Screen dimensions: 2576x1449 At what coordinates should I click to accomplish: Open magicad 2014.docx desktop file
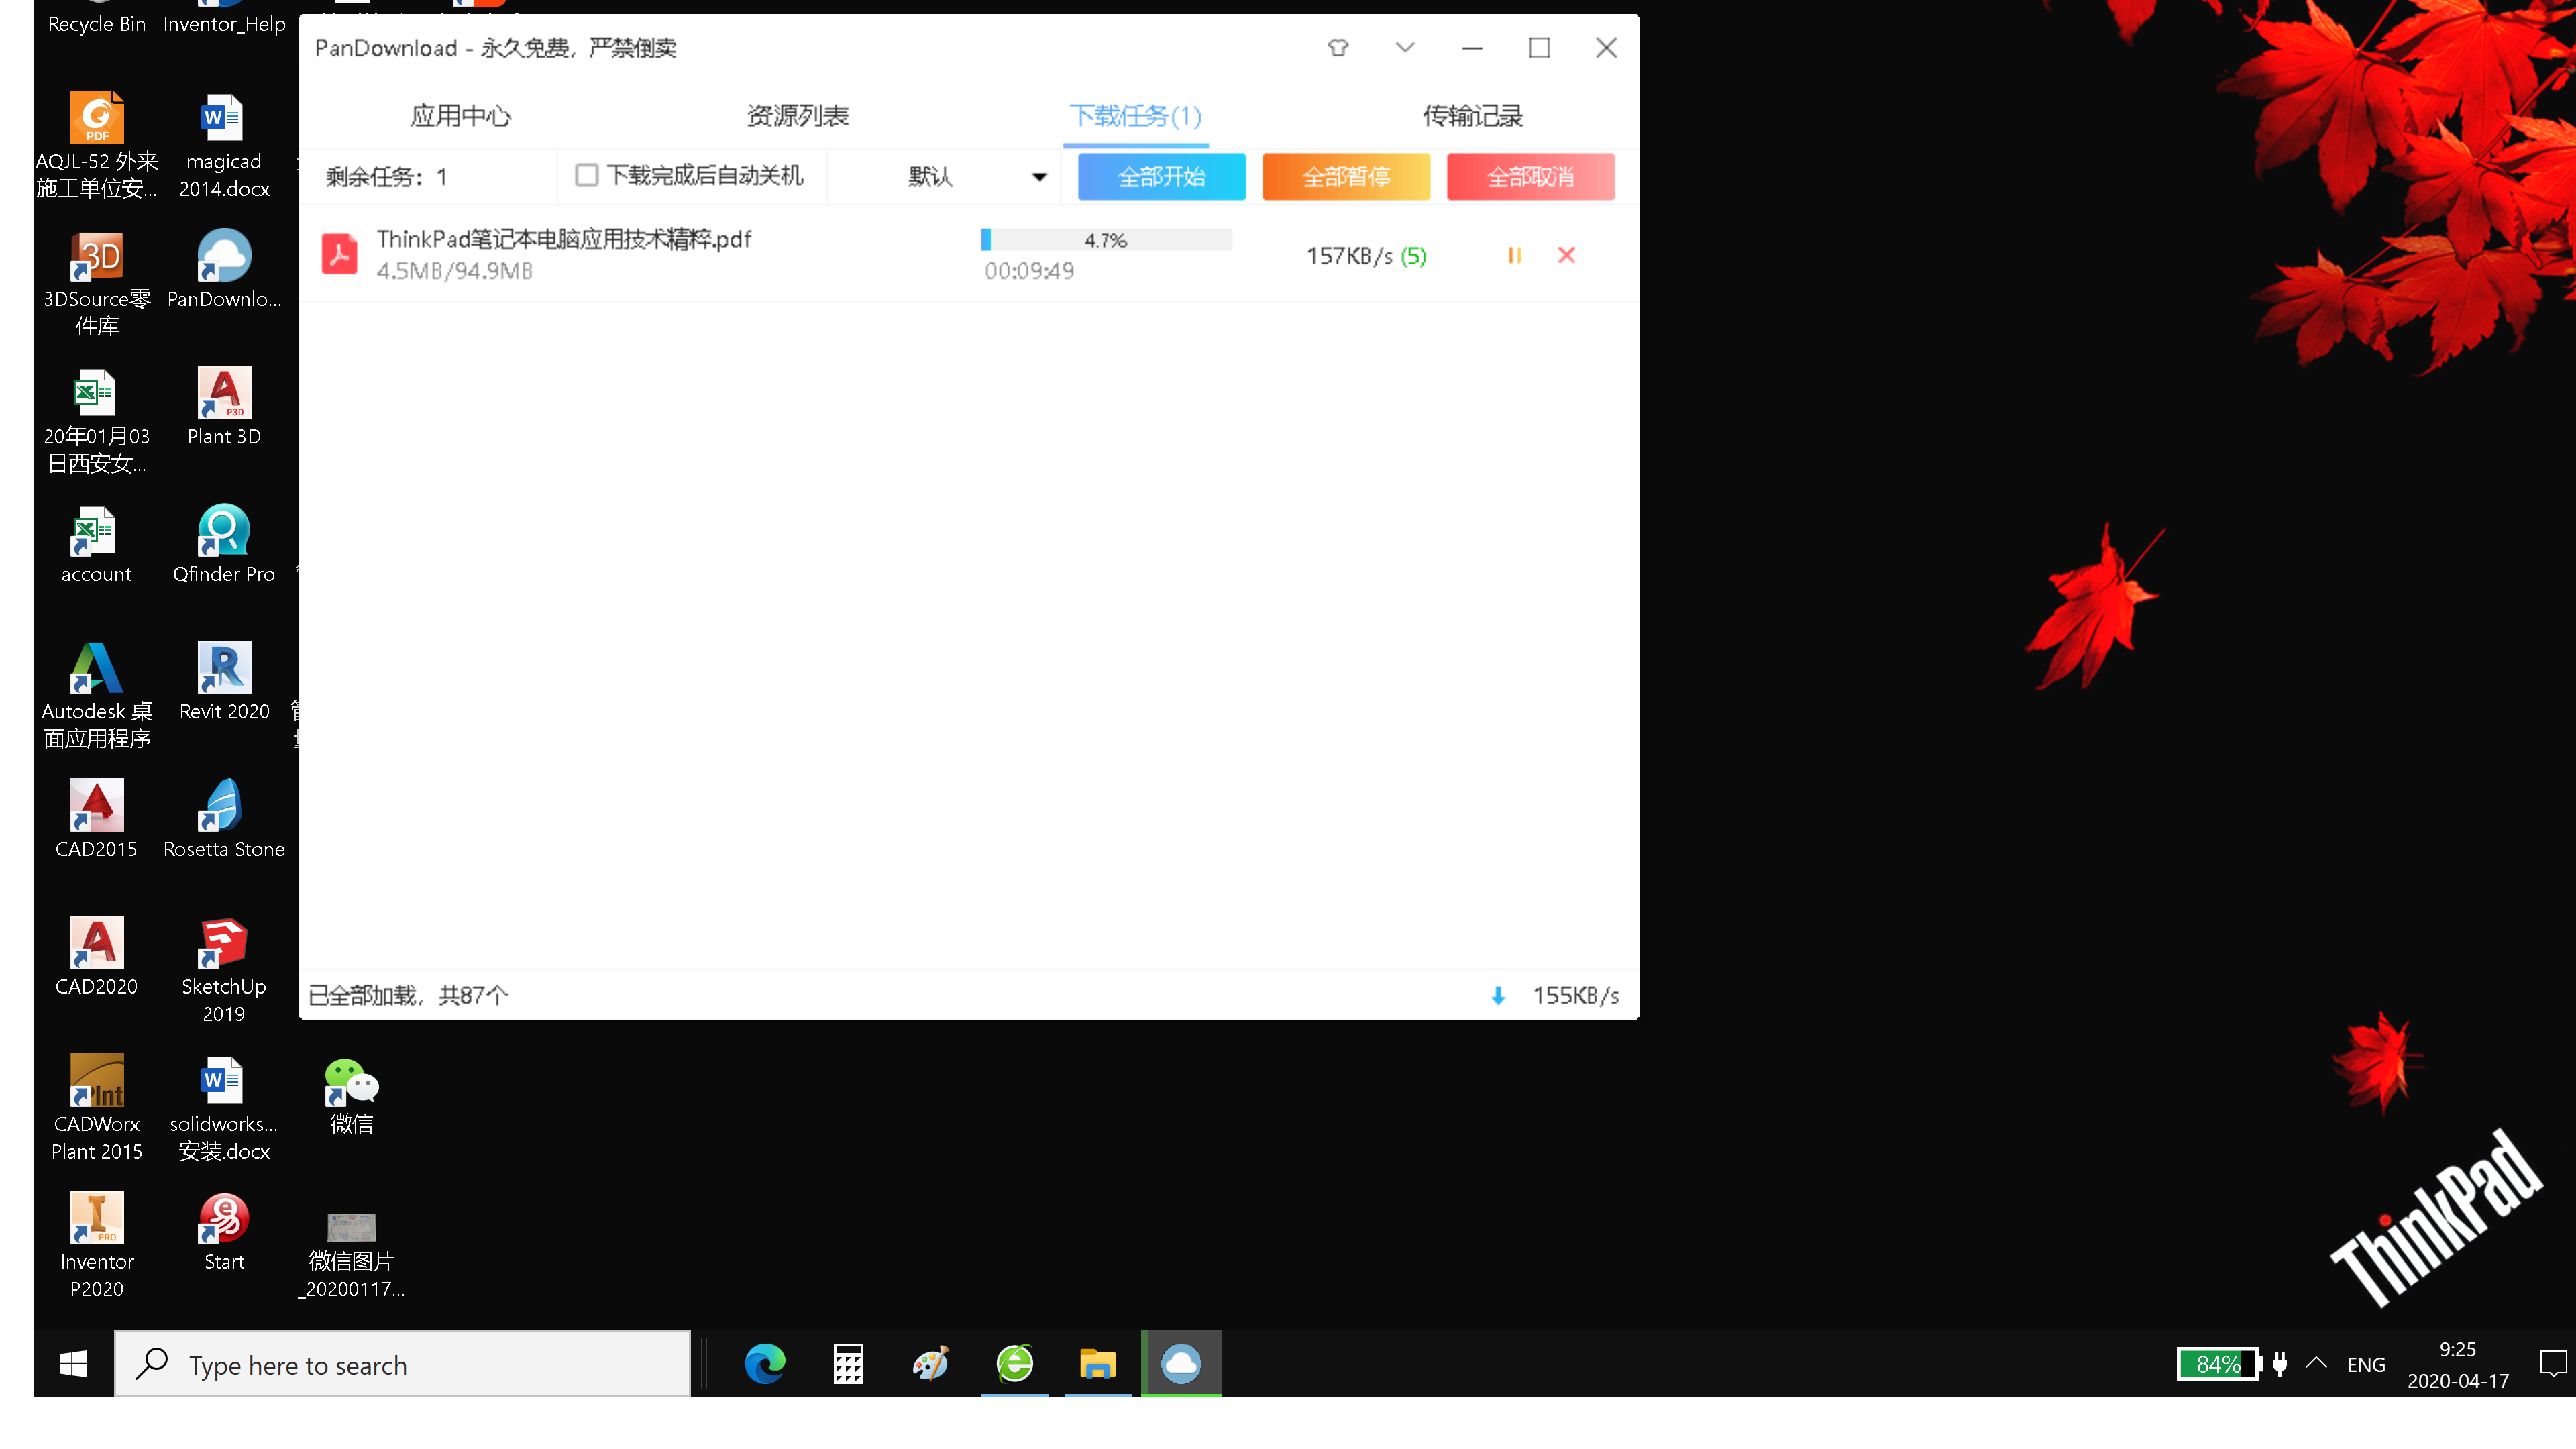(224, 146)
